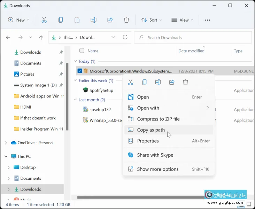The width and height of the screenshot is (255, 209).
Task: Click the Share icon in the context menu
Action: click(172, 82)
